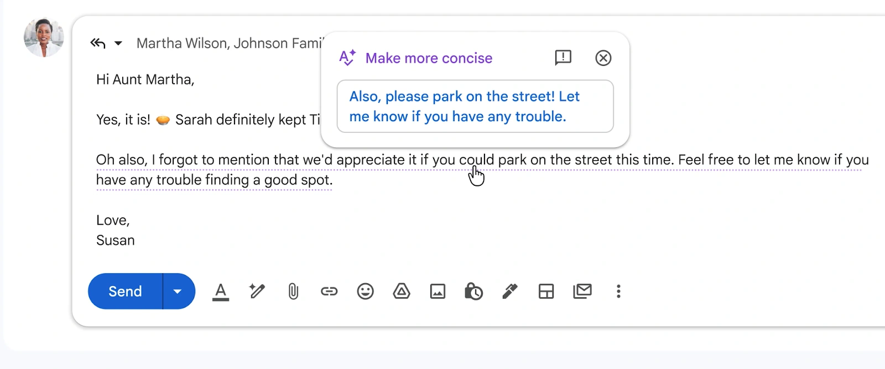Viewport: 885px width, 369px height.
Task: Expand the reply type dropdown arrow
Action: tap(118, 43)
